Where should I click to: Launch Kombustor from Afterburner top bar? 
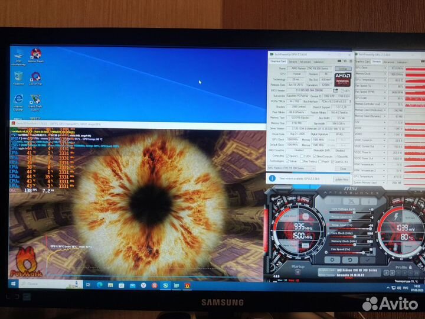[x=351, y=201]
